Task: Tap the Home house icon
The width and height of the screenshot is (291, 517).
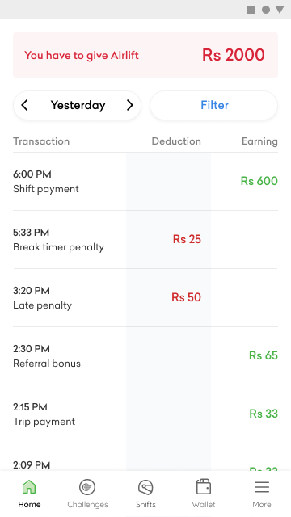Action: (x=29, y=486)
